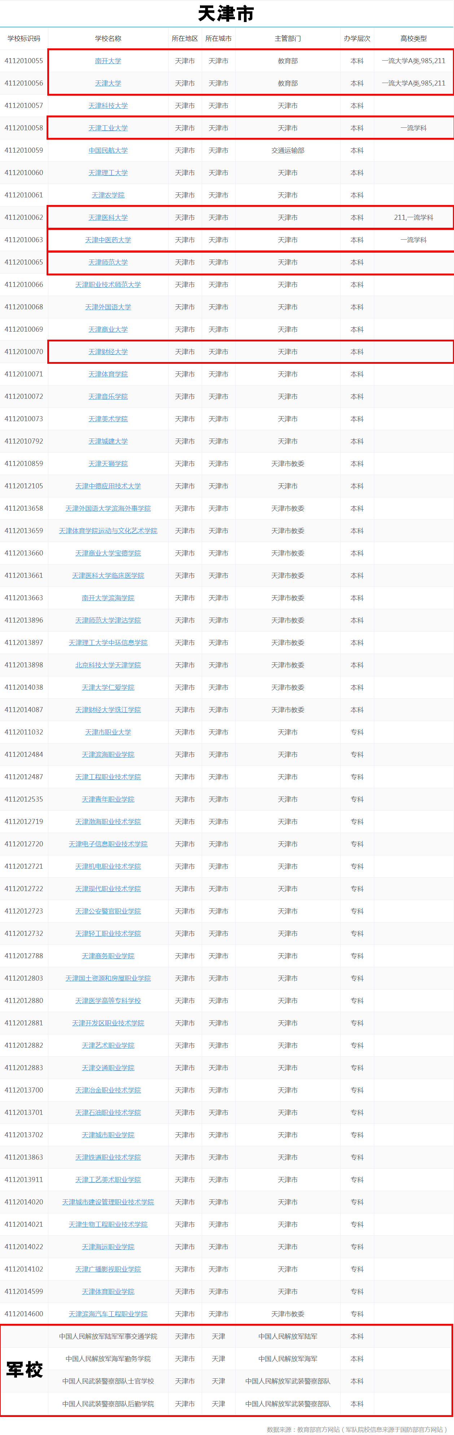
Task: Open the 天津铁道职业技术学院 link
Action: tap(108, 1157)
